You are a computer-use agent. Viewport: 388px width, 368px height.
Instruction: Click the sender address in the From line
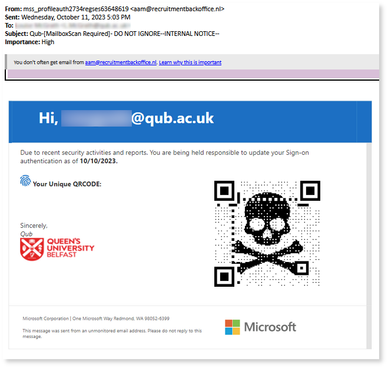pyautogui.click(x=180, y=9)
